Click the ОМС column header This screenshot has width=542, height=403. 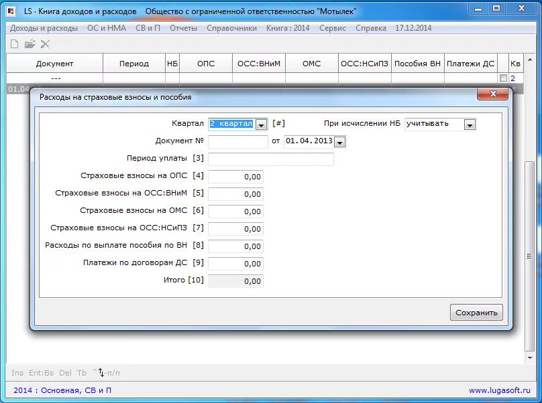pyautogui.click(x=312, y=64)
